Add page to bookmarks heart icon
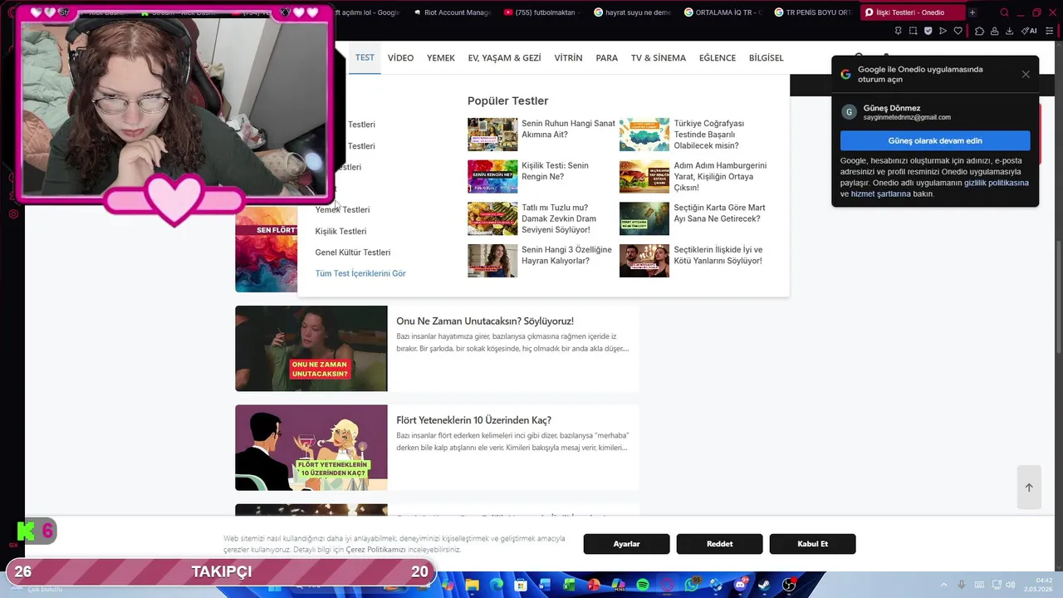The image size is (1063, 598). click(x=958, y=31)
